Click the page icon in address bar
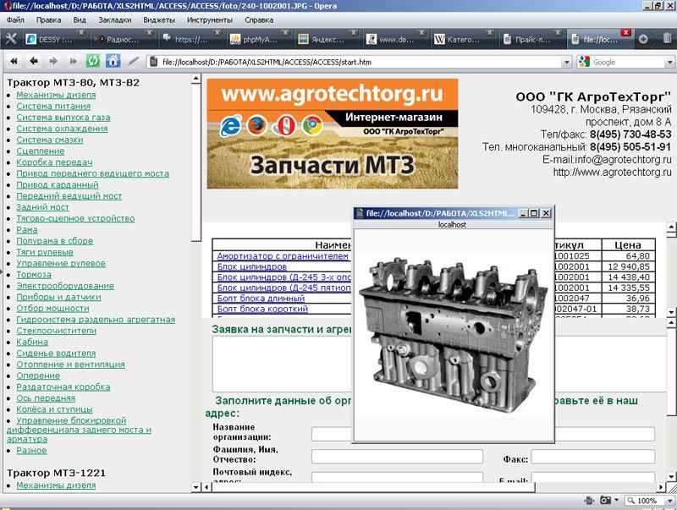This screenshot has width=677, height=510. pyautogui.click(x=153, y=62)
